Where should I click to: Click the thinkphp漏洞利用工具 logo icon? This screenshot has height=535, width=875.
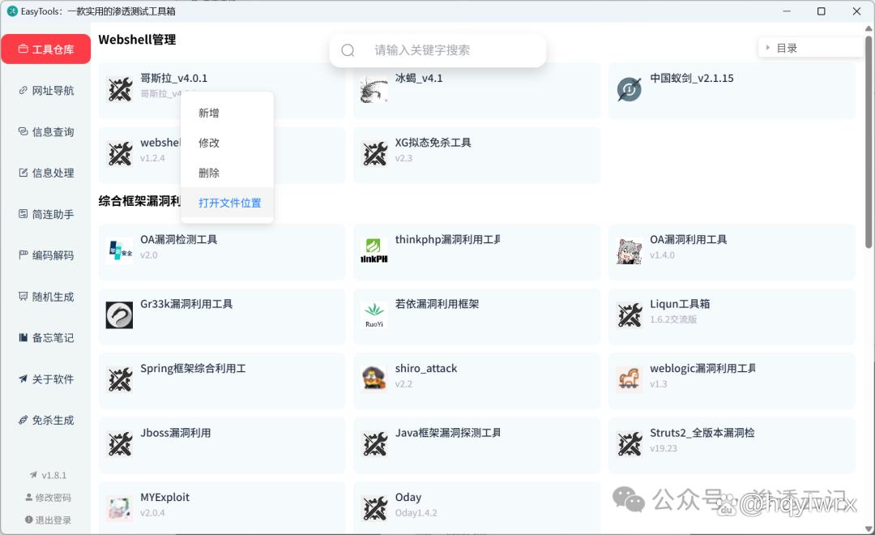point(374,250)
